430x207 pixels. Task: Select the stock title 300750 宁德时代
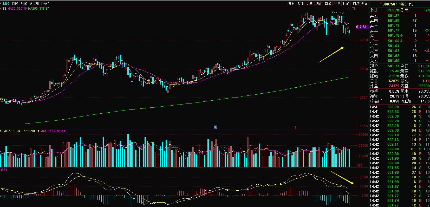[398, 4]
